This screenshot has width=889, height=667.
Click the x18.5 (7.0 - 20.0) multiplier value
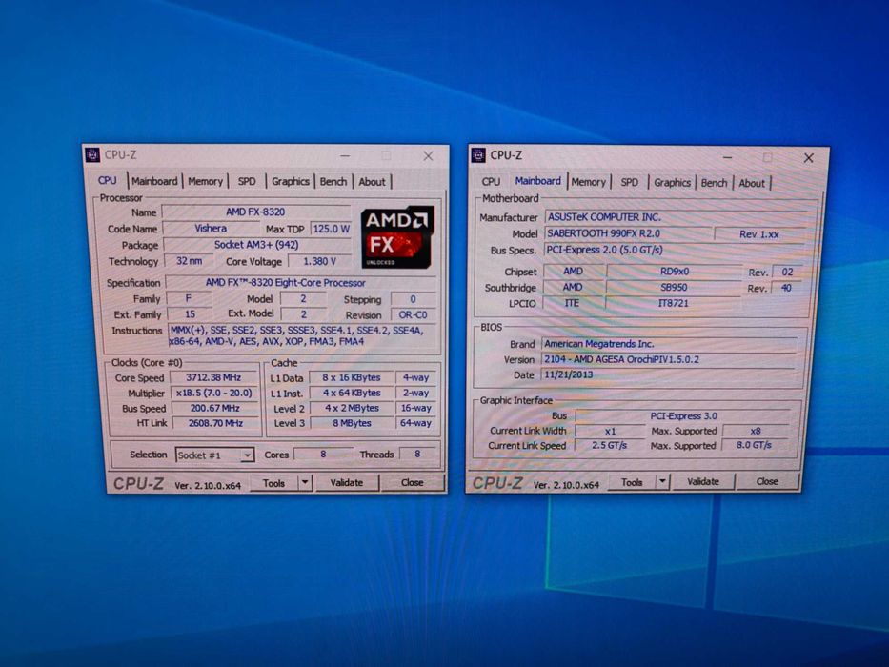pyautogui.click(x=213, y=393)
